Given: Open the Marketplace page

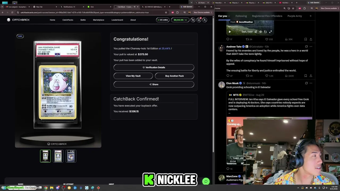Looking at the screenshot, I should [99, 20].
